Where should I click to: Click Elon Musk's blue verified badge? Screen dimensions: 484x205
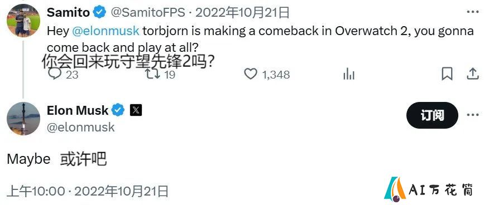tap(118, 110)
